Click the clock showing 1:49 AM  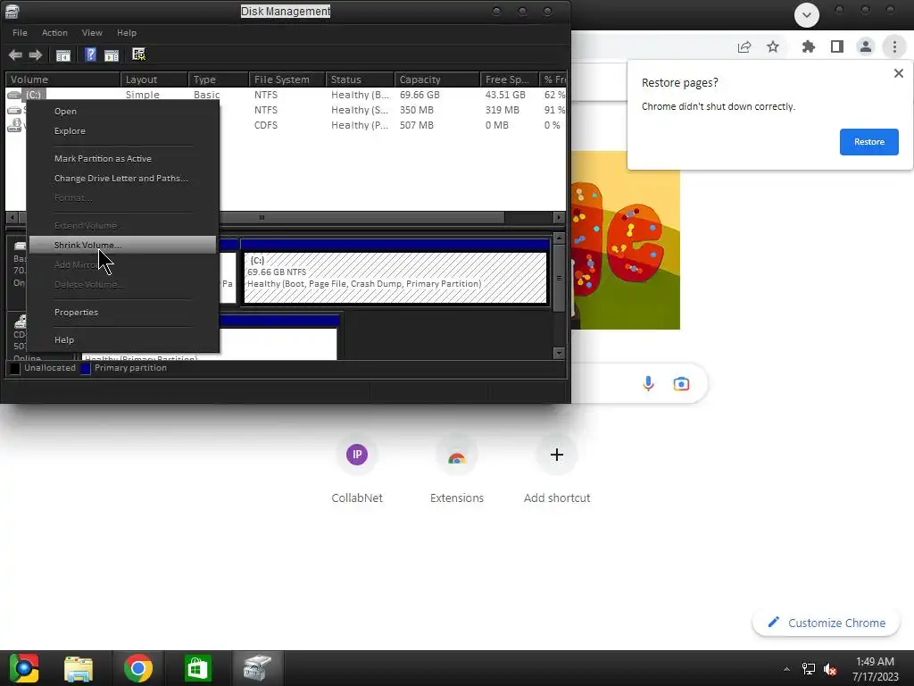click(875, 662)
